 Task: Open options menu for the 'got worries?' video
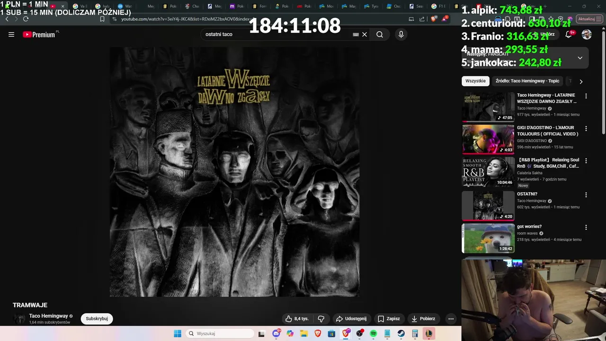point(586,227)
